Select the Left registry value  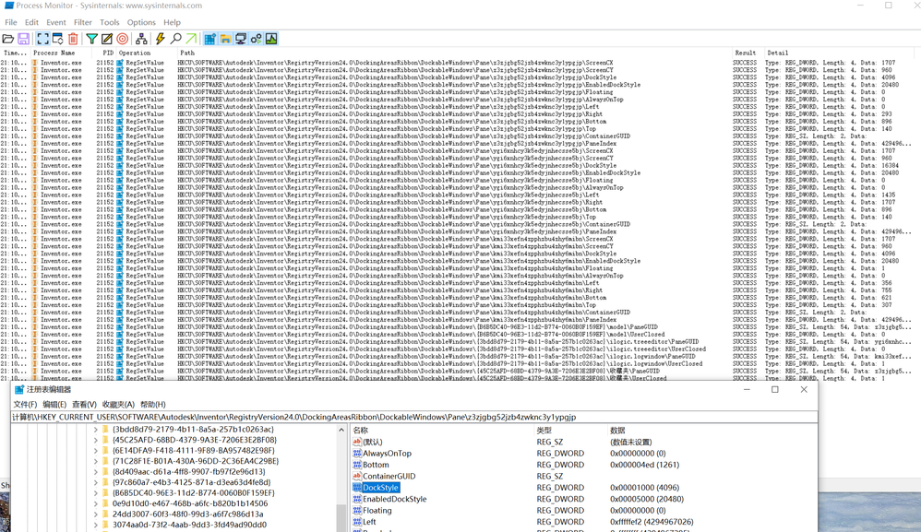pos(369,522)
